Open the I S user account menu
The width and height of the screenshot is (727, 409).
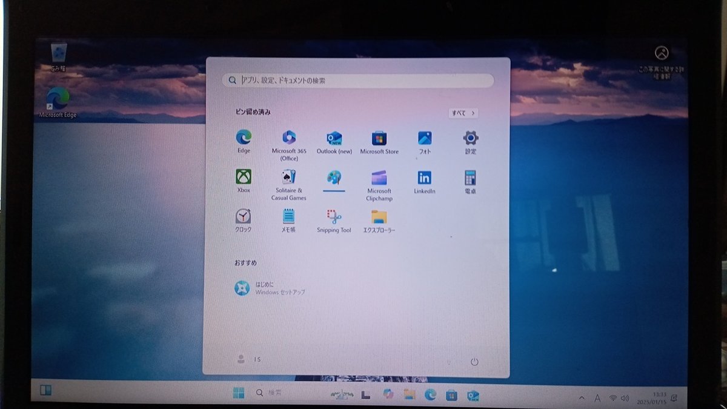[248, 359]
